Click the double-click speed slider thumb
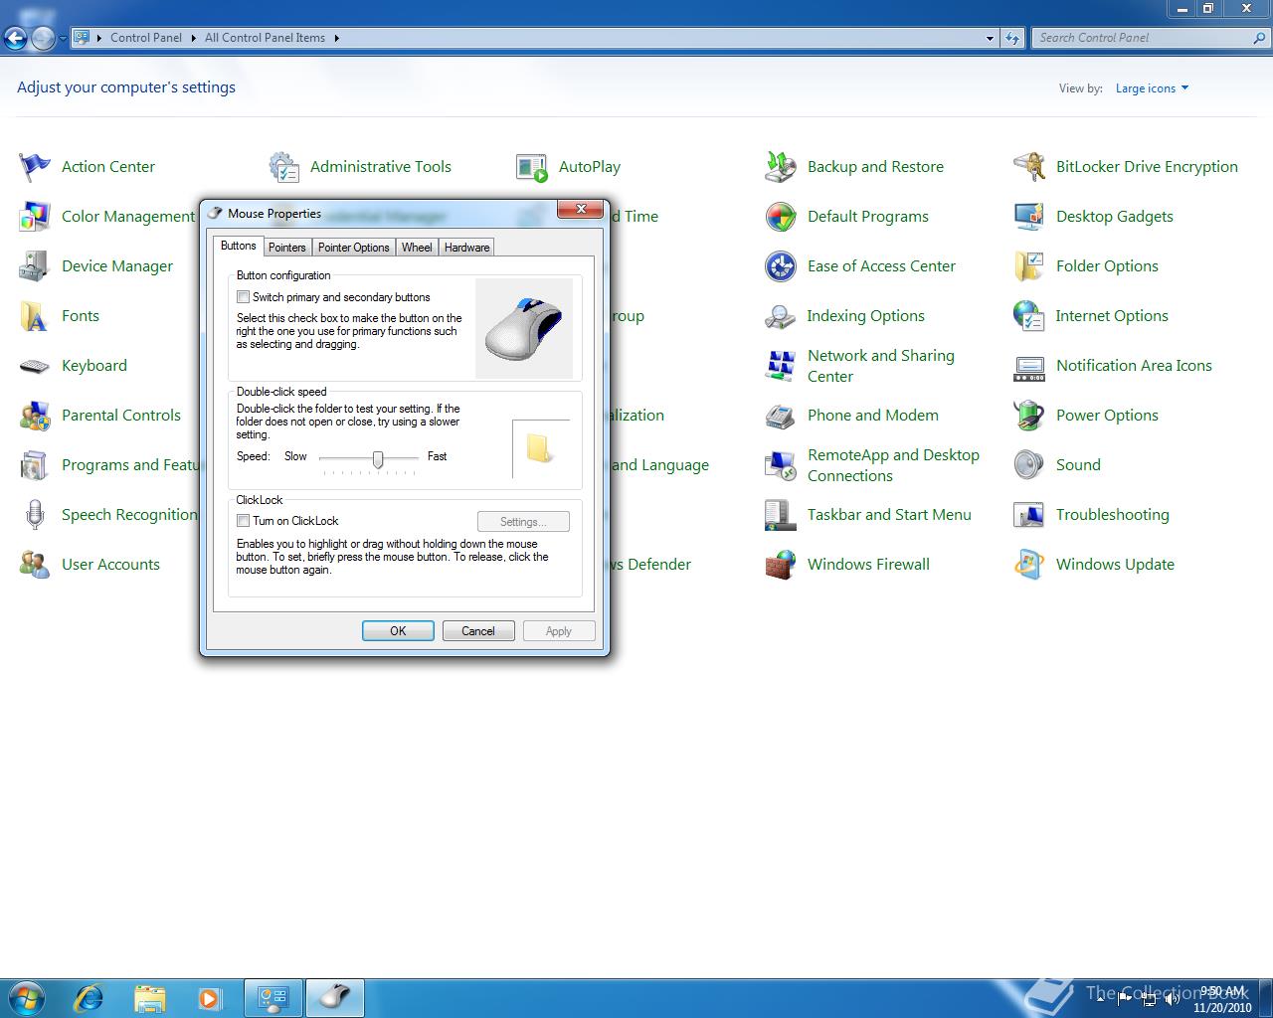The image size is (1273, 1018). (x=378, y=458)
